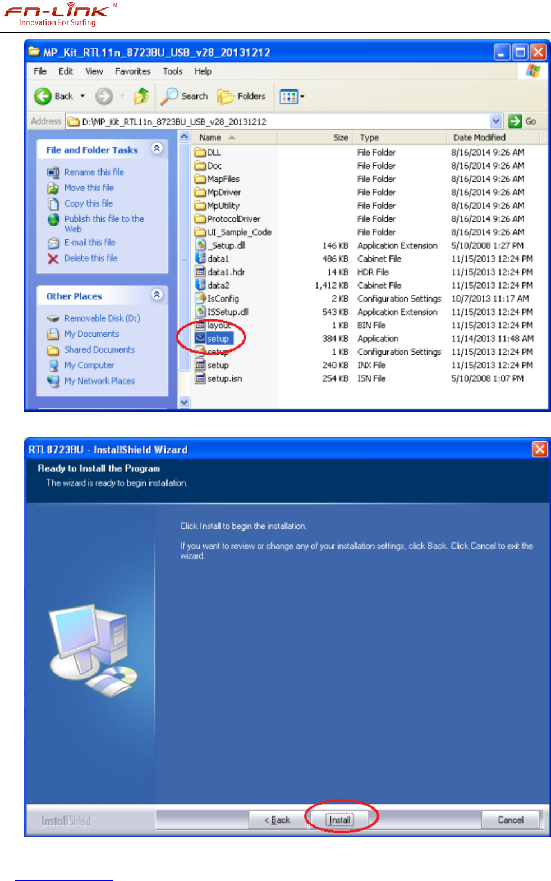
Task: Select the data1.hdr file
Action: [x=220, y=272]
